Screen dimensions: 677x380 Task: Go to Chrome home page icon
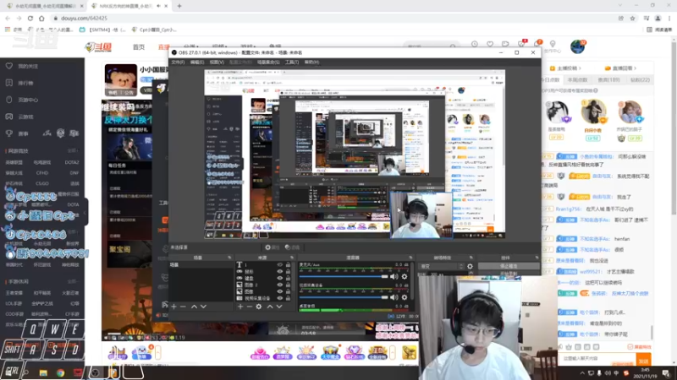tap(41, 18)
